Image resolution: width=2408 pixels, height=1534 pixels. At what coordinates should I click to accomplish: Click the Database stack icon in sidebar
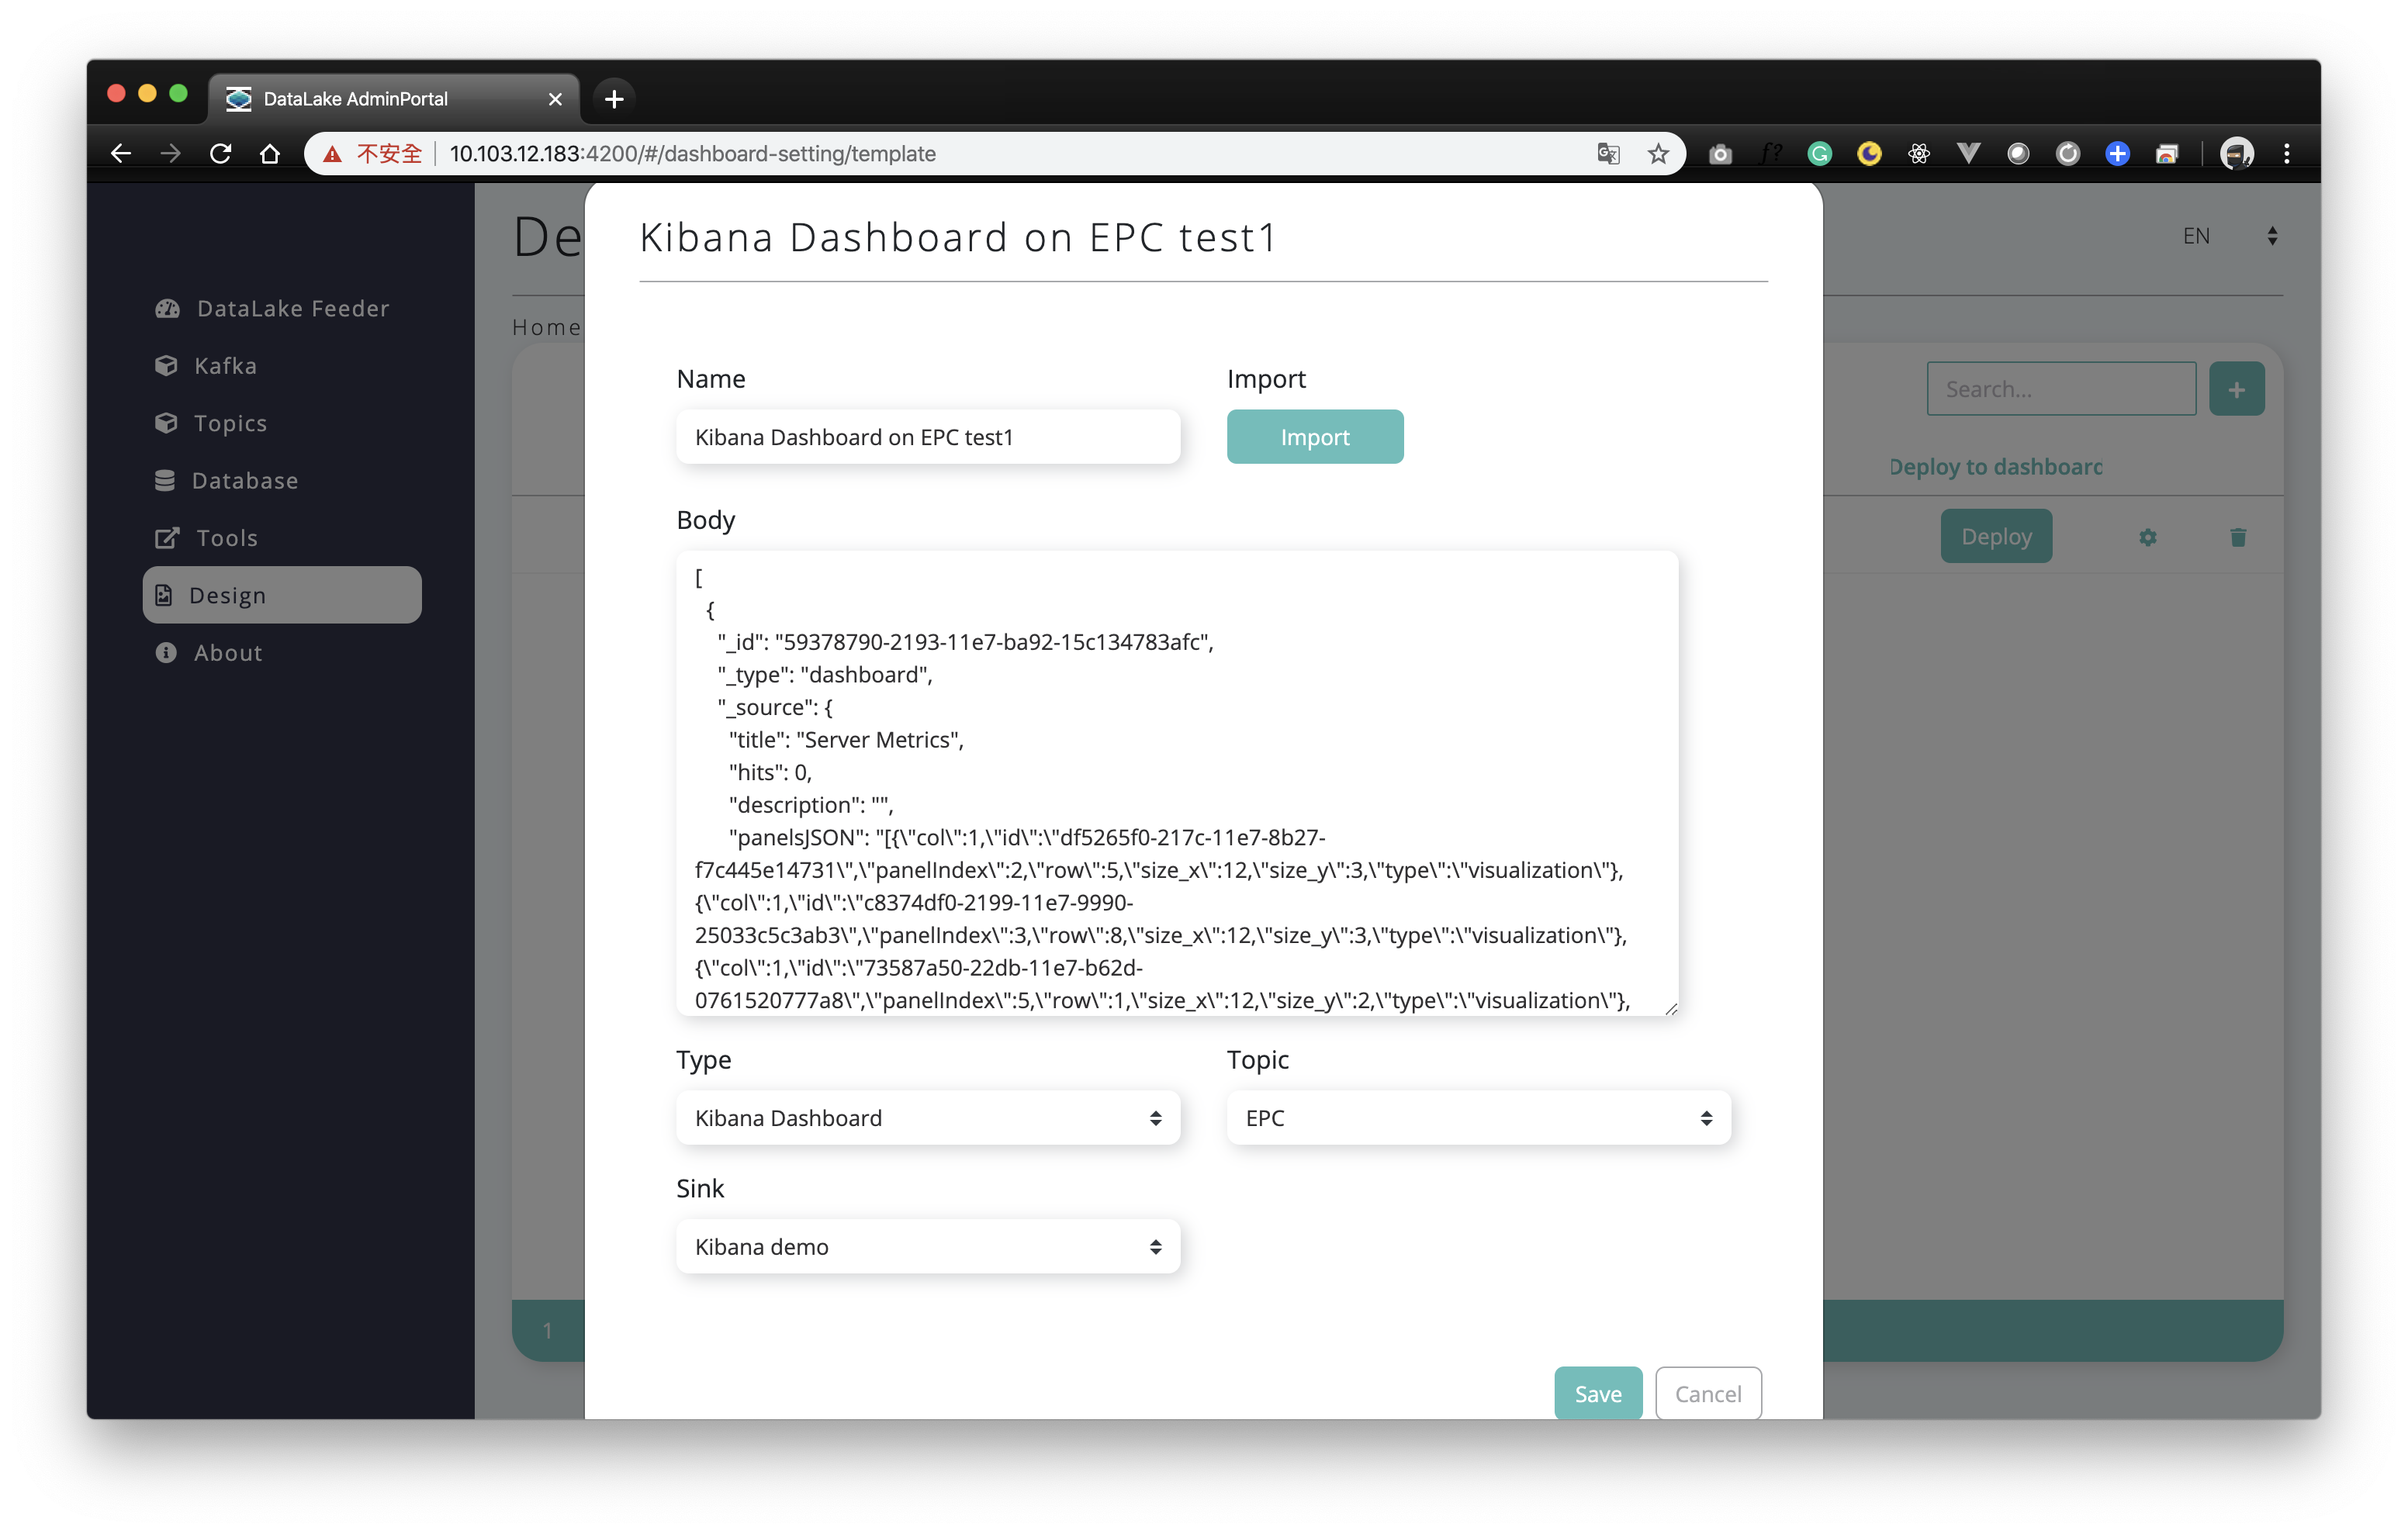pos(165,480)
